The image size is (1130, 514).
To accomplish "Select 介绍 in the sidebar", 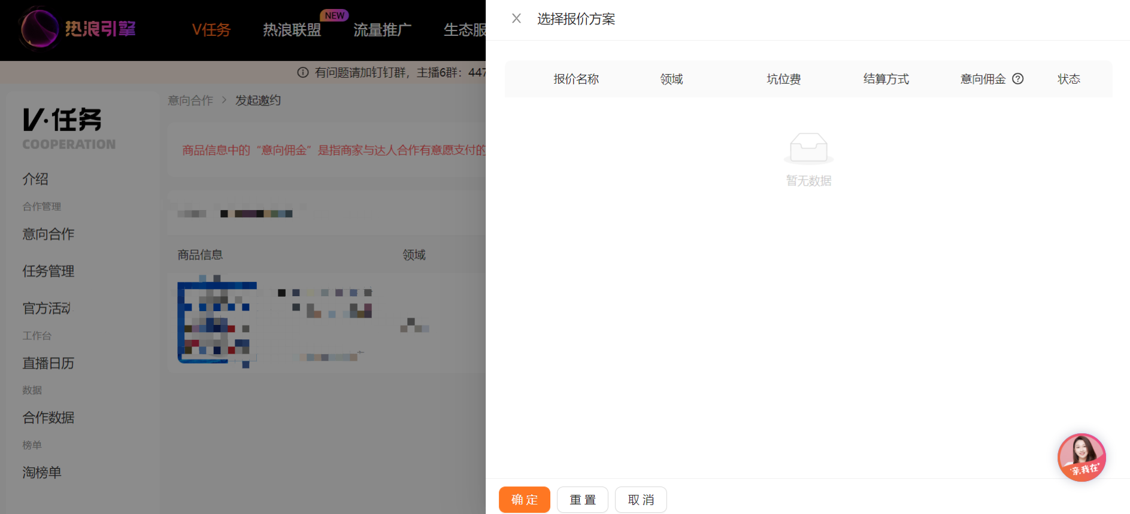I will 35,179.
